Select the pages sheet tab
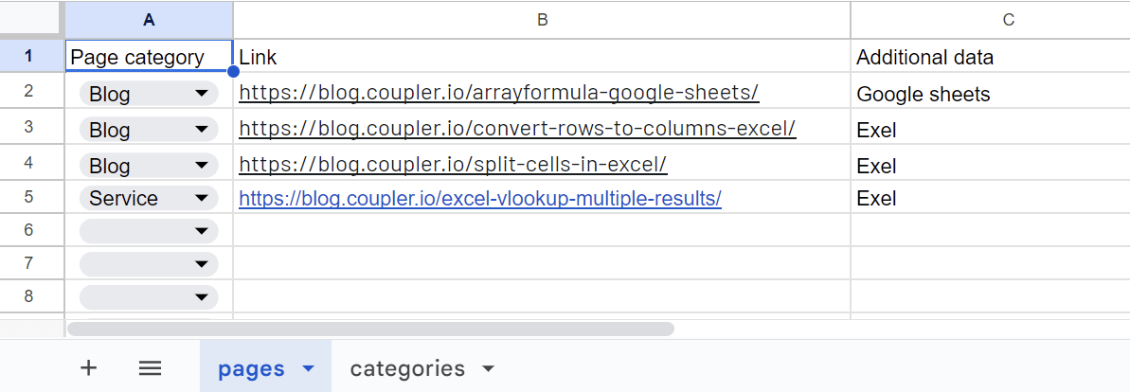This screenshot has height=392, width=1130. pyautogui.click(x=251, y=369)
